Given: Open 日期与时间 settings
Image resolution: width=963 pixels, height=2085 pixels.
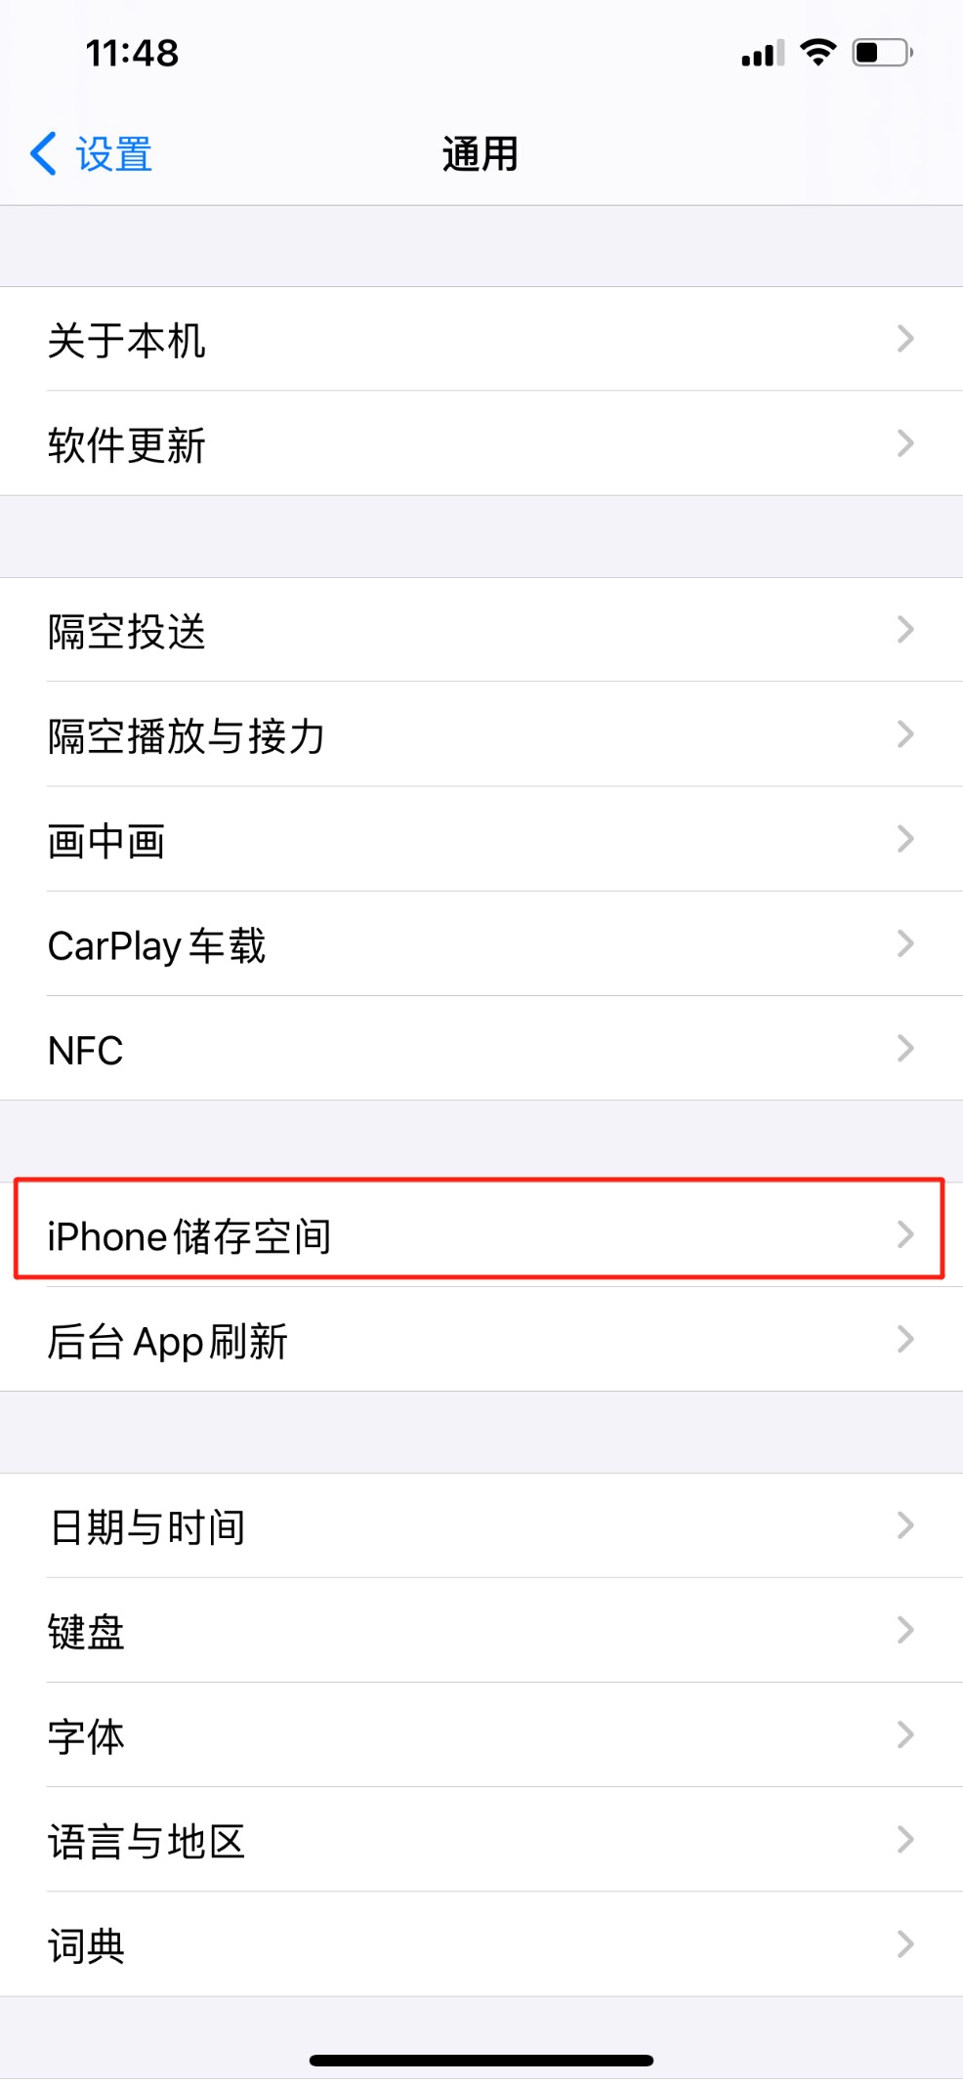Looking at the screenshot, I should (481, 1525).
